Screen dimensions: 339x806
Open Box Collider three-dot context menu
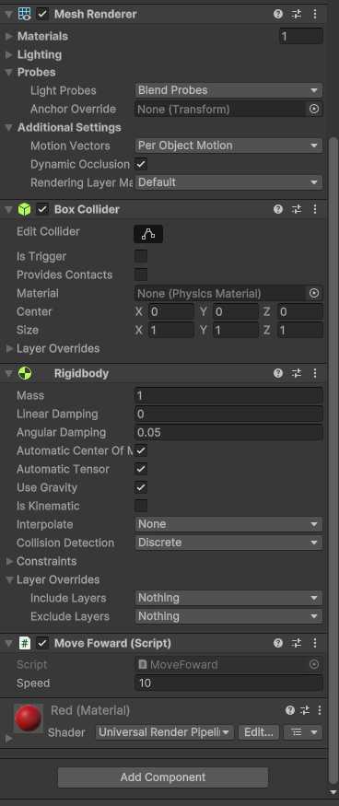pyautogui.click(x=315, y=209)
